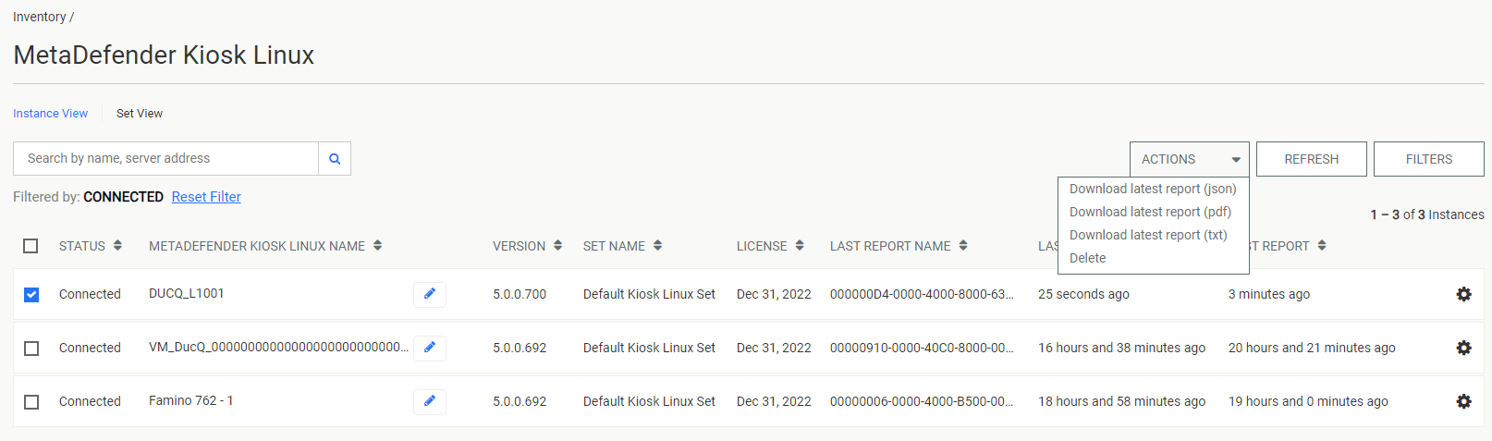Open gear settings for DUCQ_L1001 row
The width and height of the screenshot is (1492, 441).
pos(1463,294)
